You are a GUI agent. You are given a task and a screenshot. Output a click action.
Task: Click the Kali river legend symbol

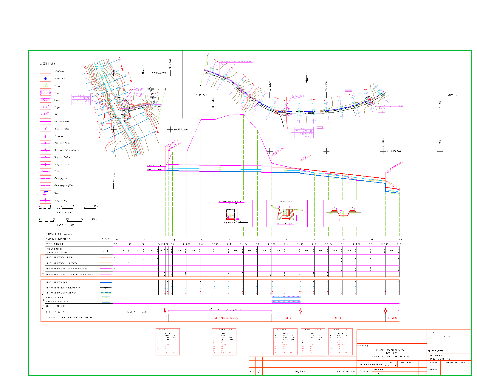(x=45, y=114)
